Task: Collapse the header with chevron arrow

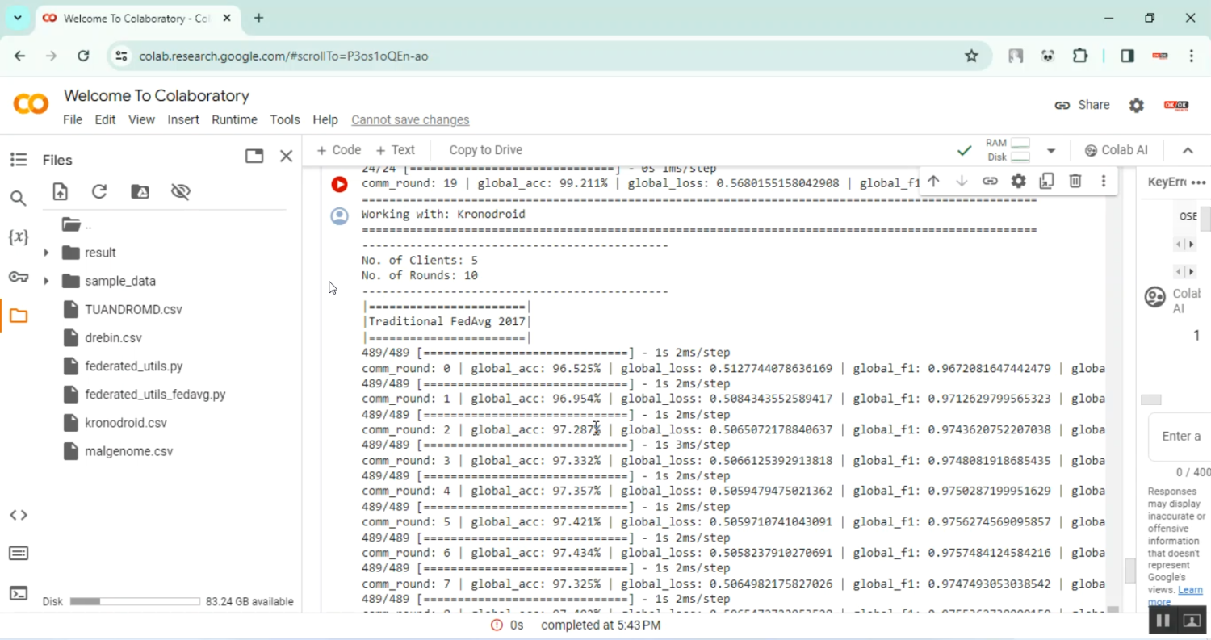Action: (1188, 150)
